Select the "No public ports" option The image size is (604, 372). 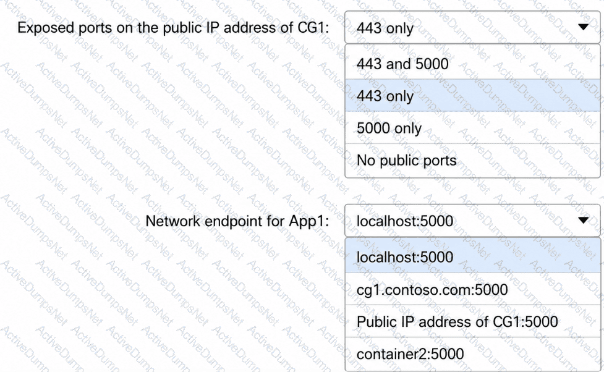pos(473,160)
